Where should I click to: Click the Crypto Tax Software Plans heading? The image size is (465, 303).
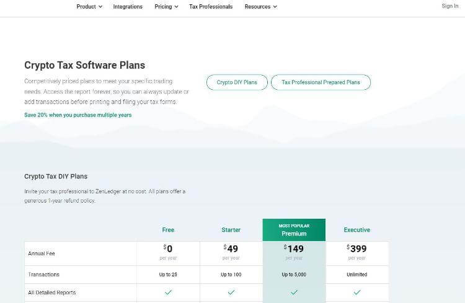point(85,65)
